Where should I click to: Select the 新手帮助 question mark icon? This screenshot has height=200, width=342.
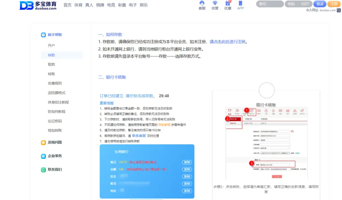[43, 35]
